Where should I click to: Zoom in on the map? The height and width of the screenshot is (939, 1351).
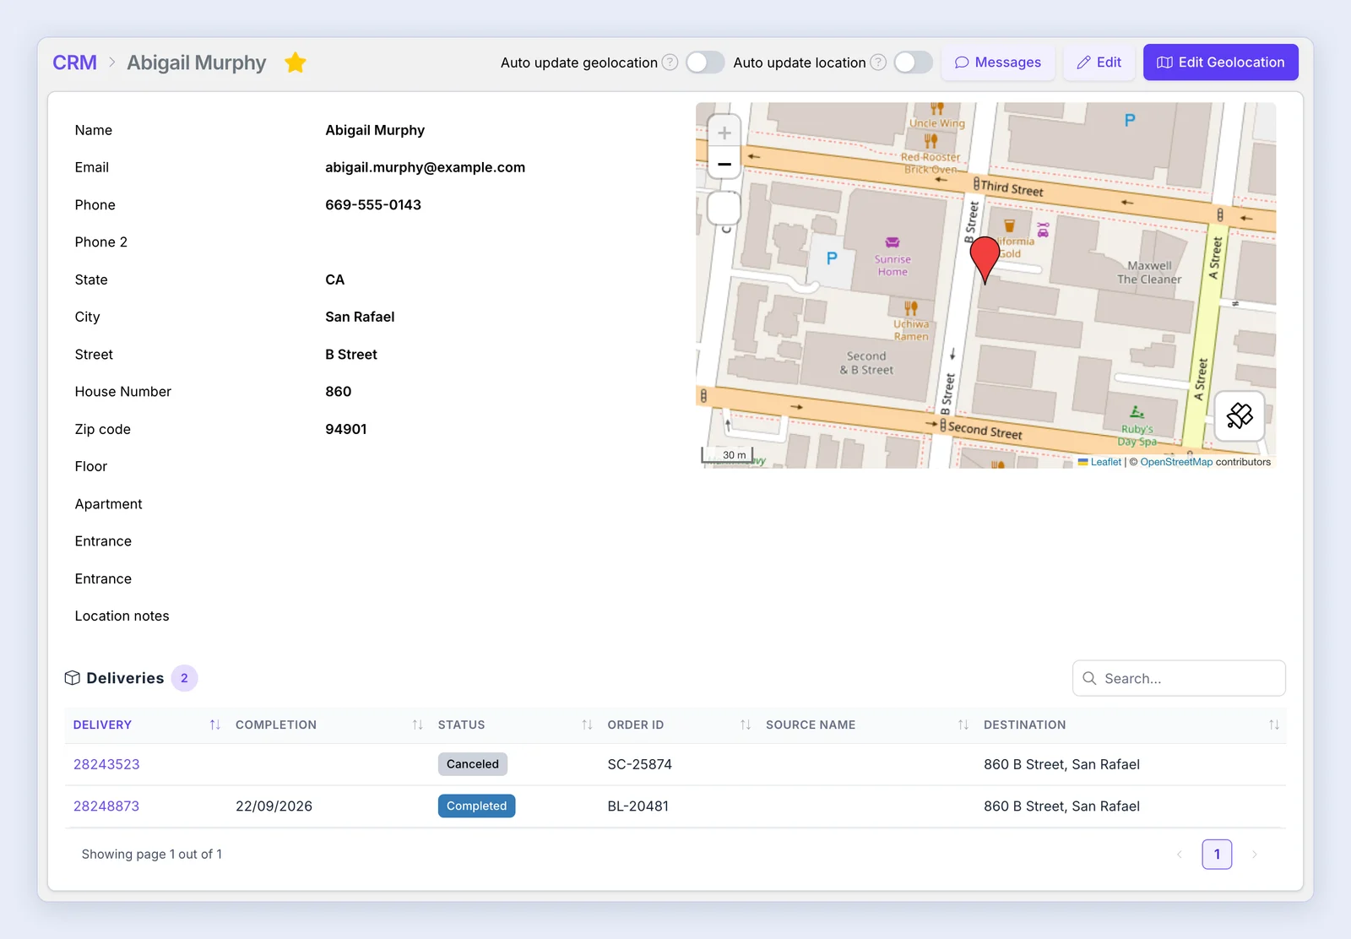724,133
